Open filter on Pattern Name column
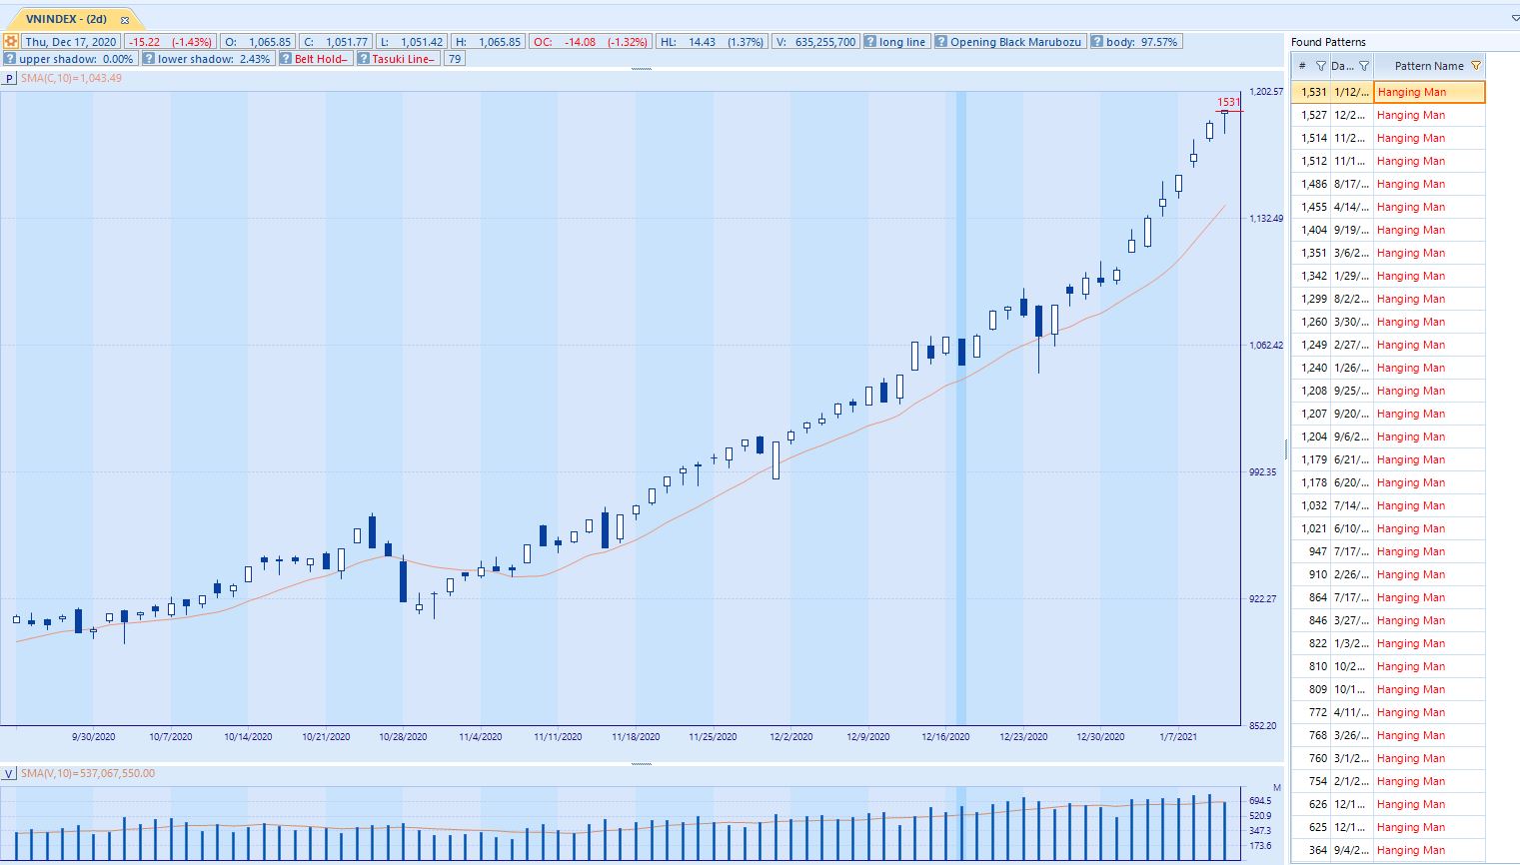 1475,66
